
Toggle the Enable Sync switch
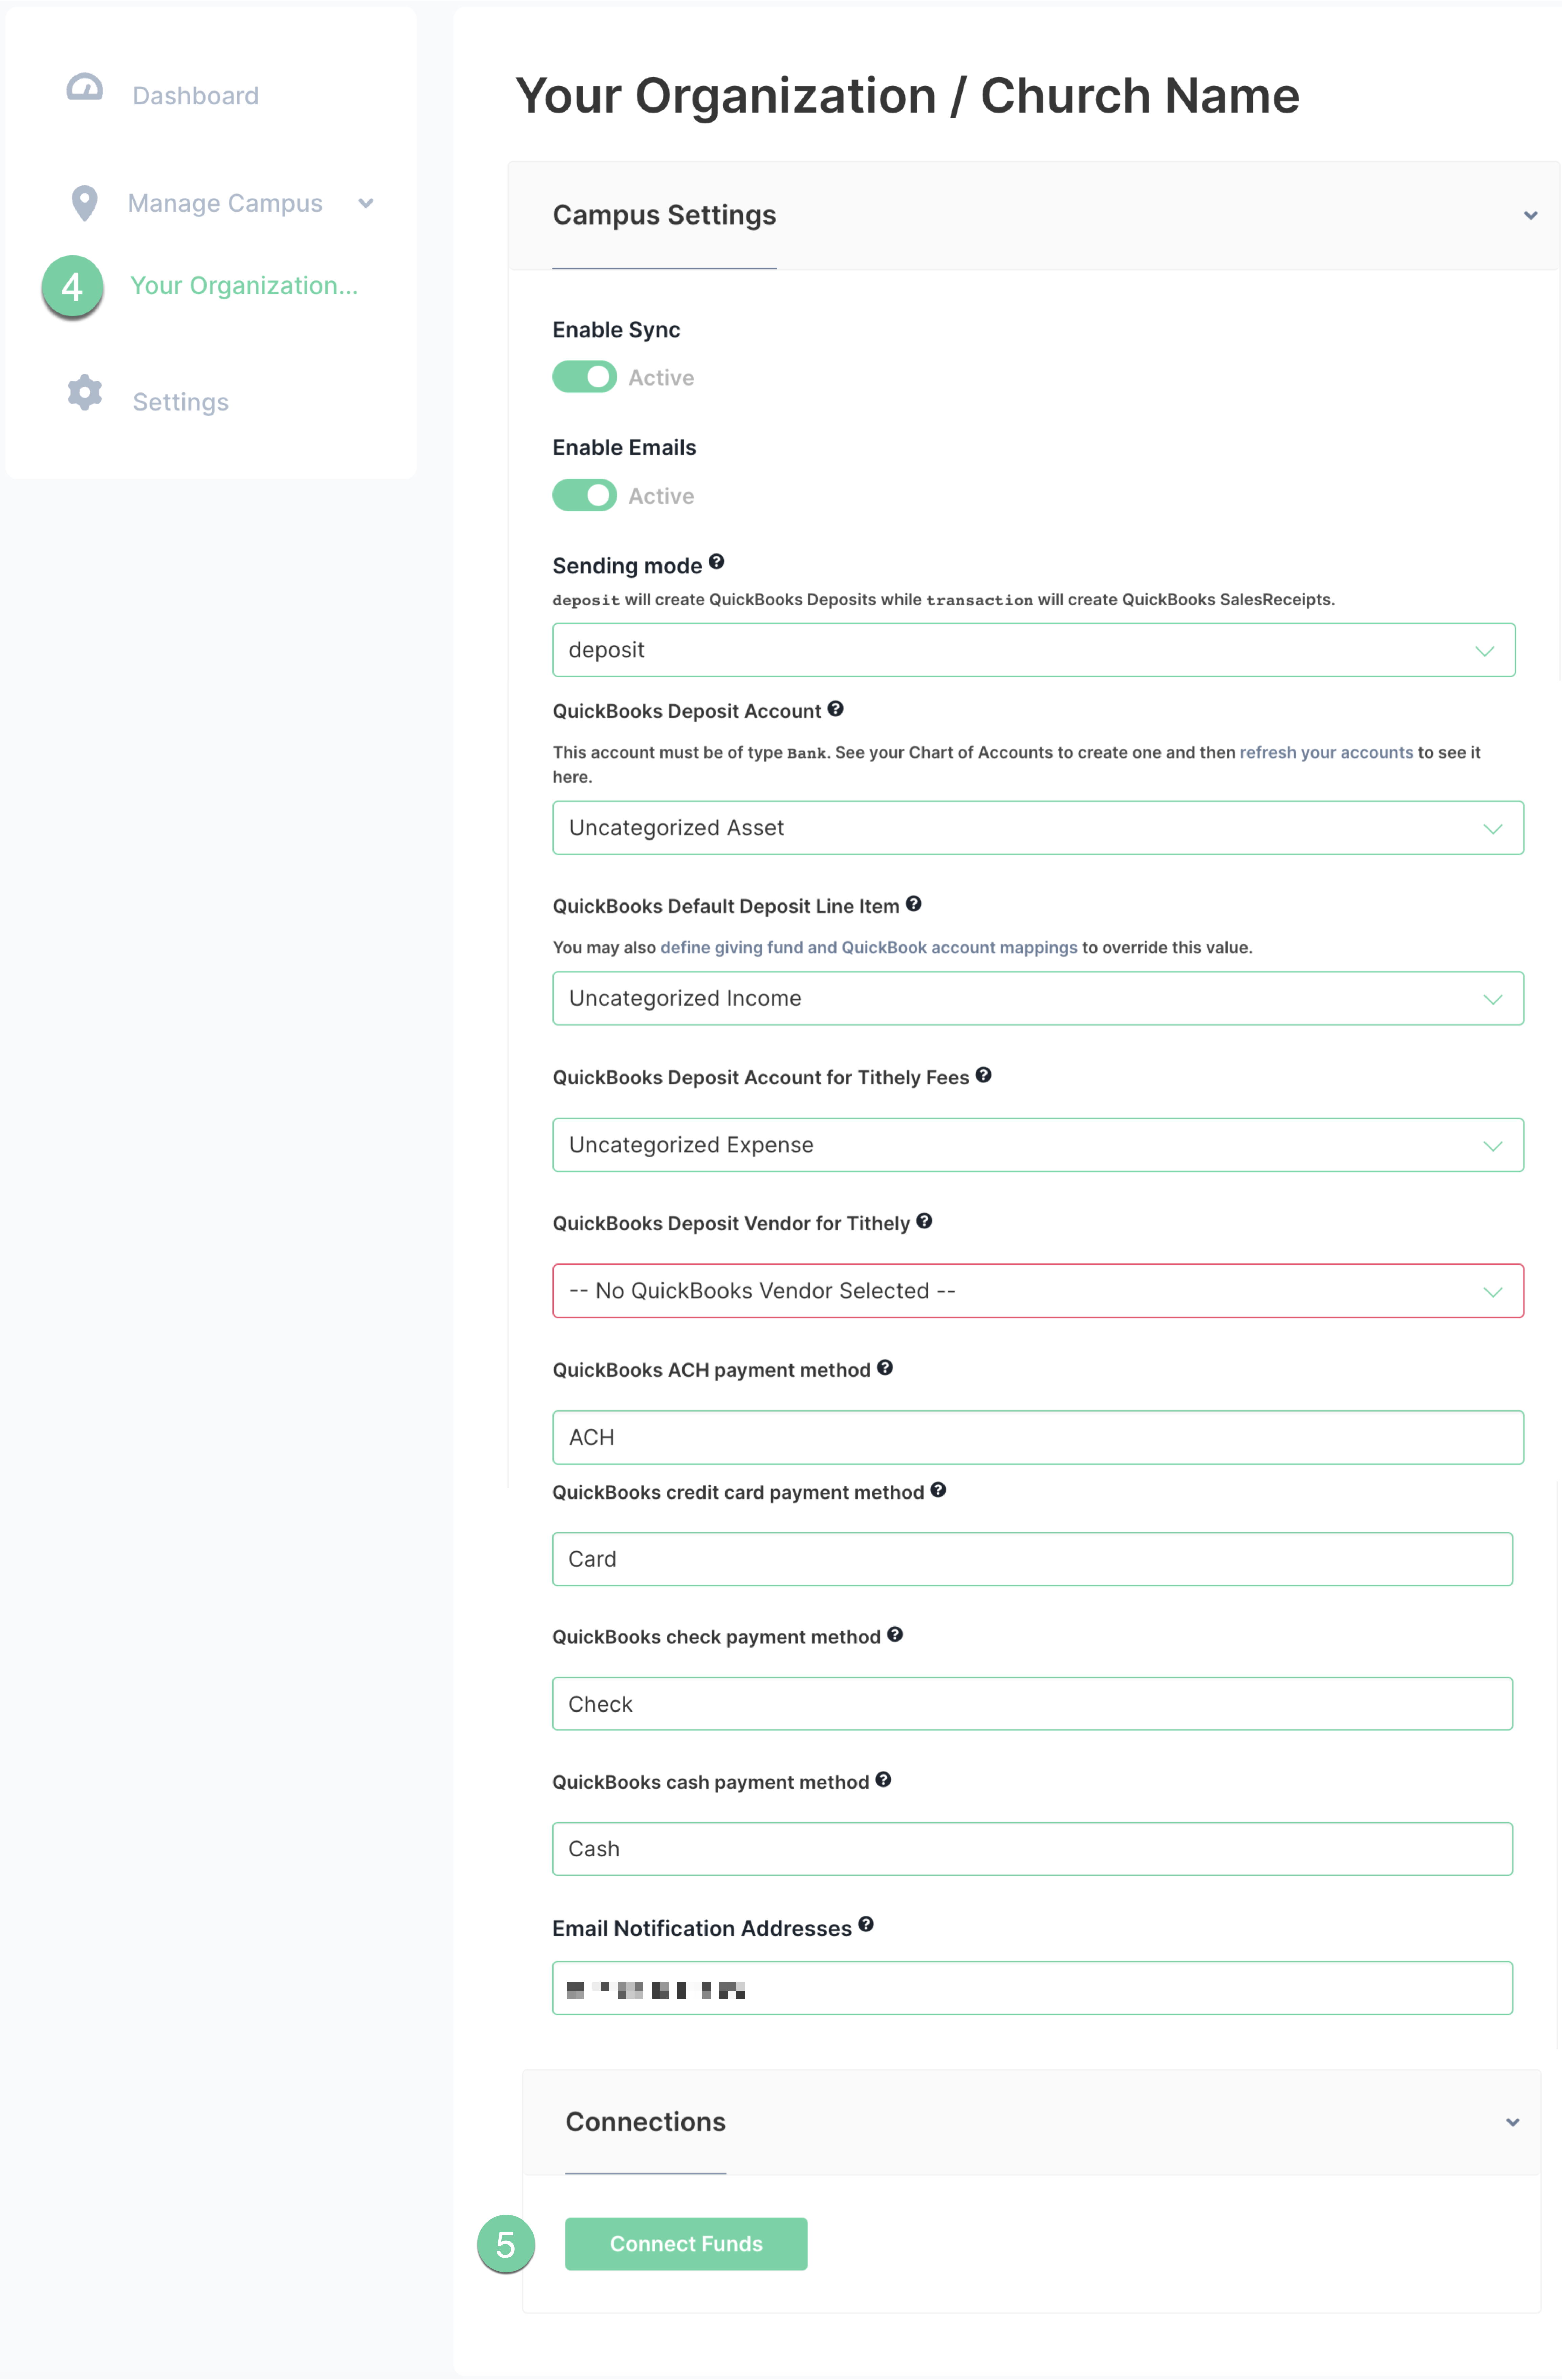pyautogui.click(x=585, y=377)
